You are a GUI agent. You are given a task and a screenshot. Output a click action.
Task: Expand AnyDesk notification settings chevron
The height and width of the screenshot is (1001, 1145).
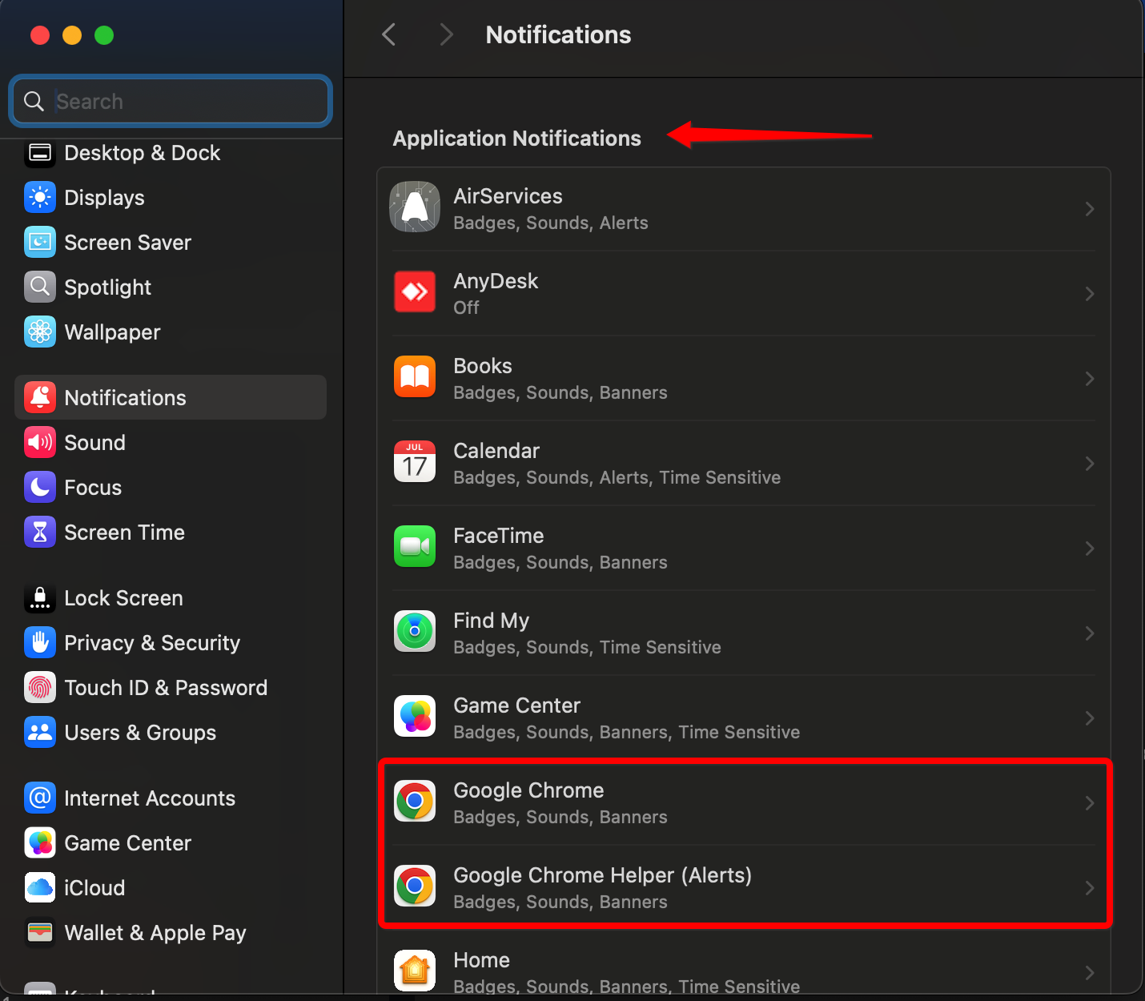tap(1090, 294)
